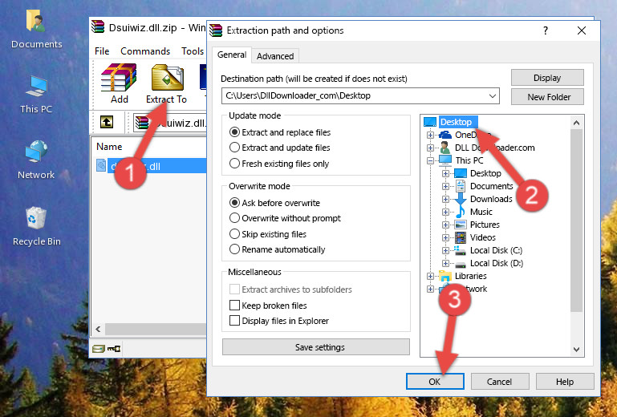This screenshot has height=417, width=617.
Task: Close the extraction options dialog
Action: pos(582,30)
